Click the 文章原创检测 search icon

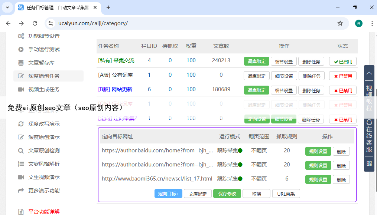tap(21, 150)
